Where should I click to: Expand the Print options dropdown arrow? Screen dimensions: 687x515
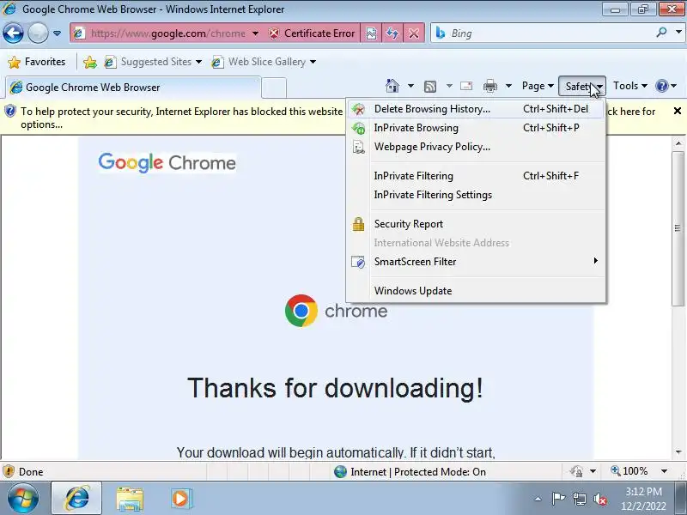point(508,86)
